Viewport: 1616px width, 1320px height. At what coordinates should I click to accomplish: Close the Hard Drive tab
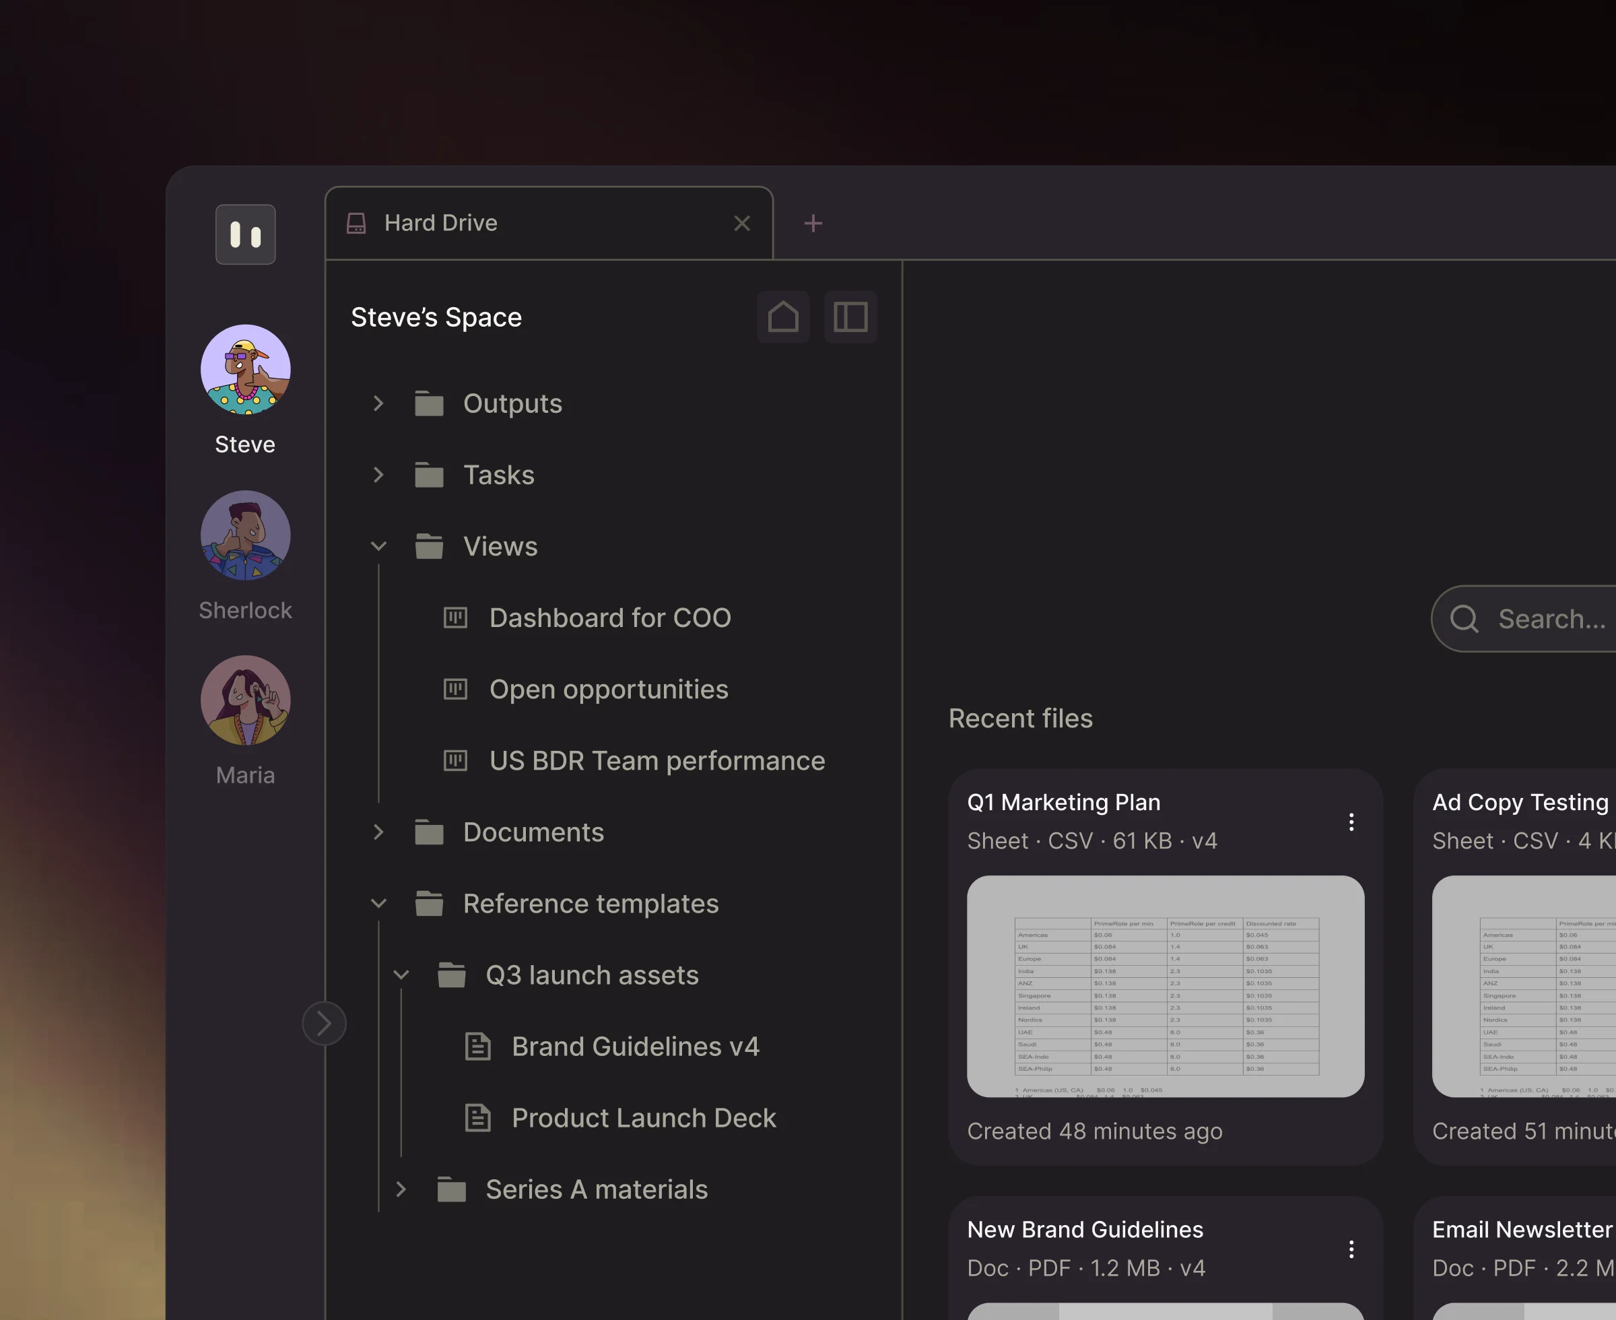click(x=742, y=224)
